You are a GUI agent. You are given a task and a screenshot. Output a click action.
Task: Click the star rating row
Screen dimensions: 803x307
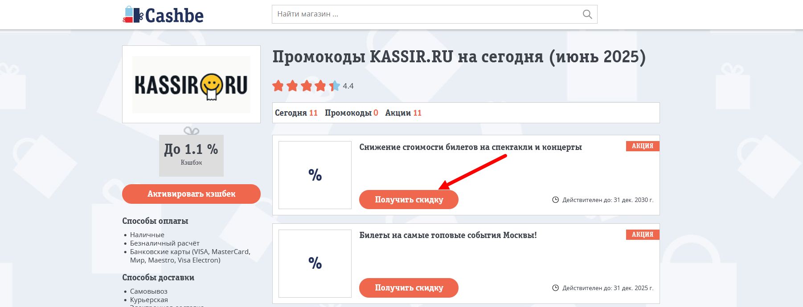306,86
